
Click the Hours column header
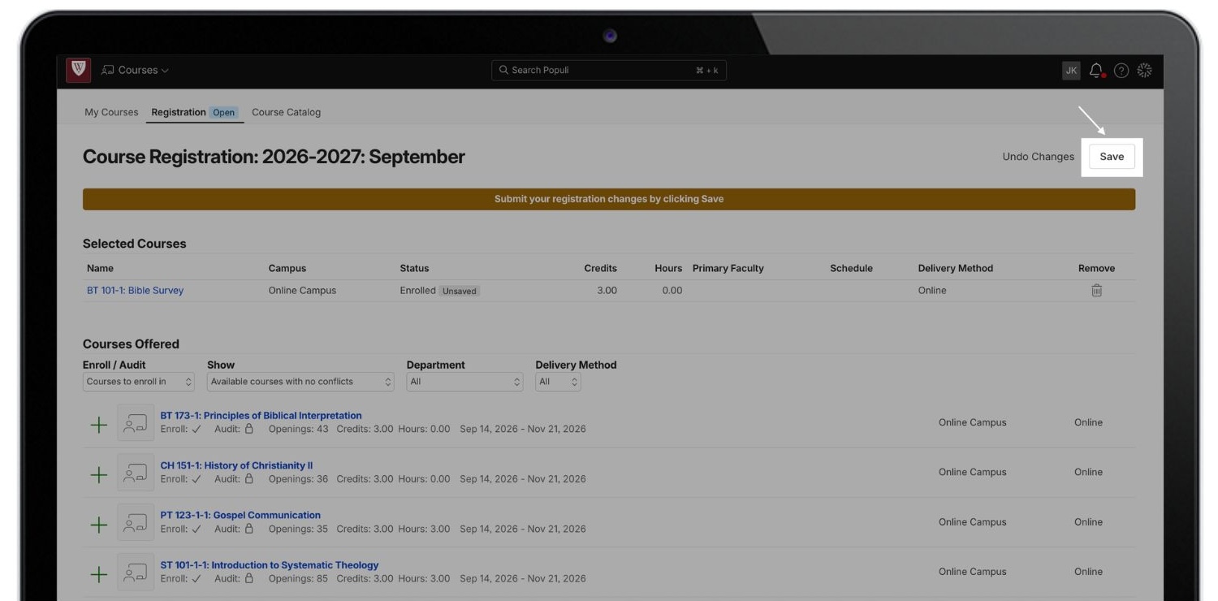[x=668, y=268]
